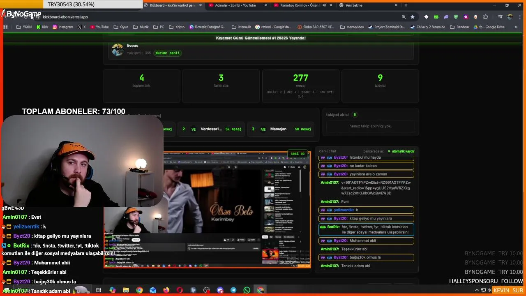Open the green HDR extension icon
Image resolution: width=526 pixels, height=296 pixels.
click(436, 17)
